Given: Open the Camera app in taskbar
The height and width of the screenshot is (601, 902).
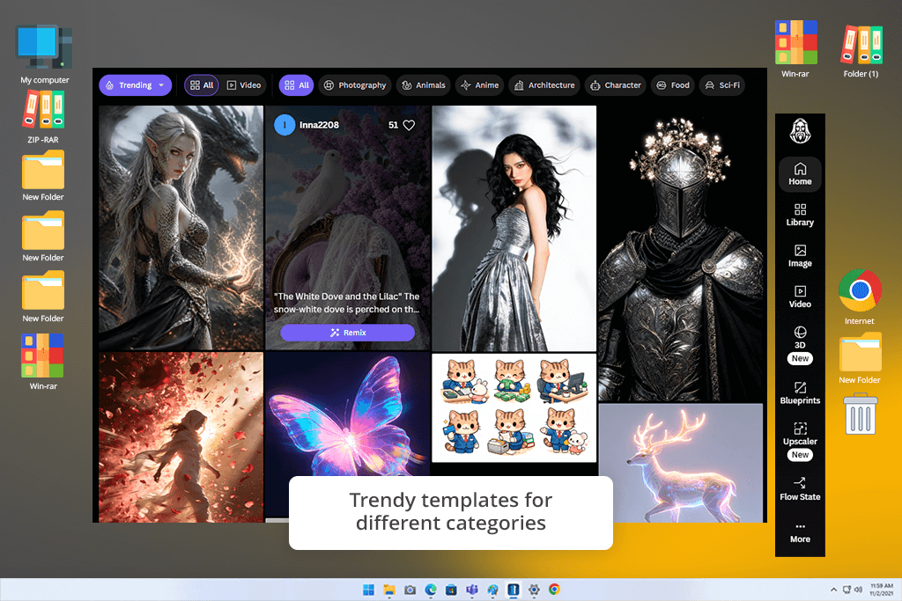Looking at the screenshot, I should click(x=410, y=590).
